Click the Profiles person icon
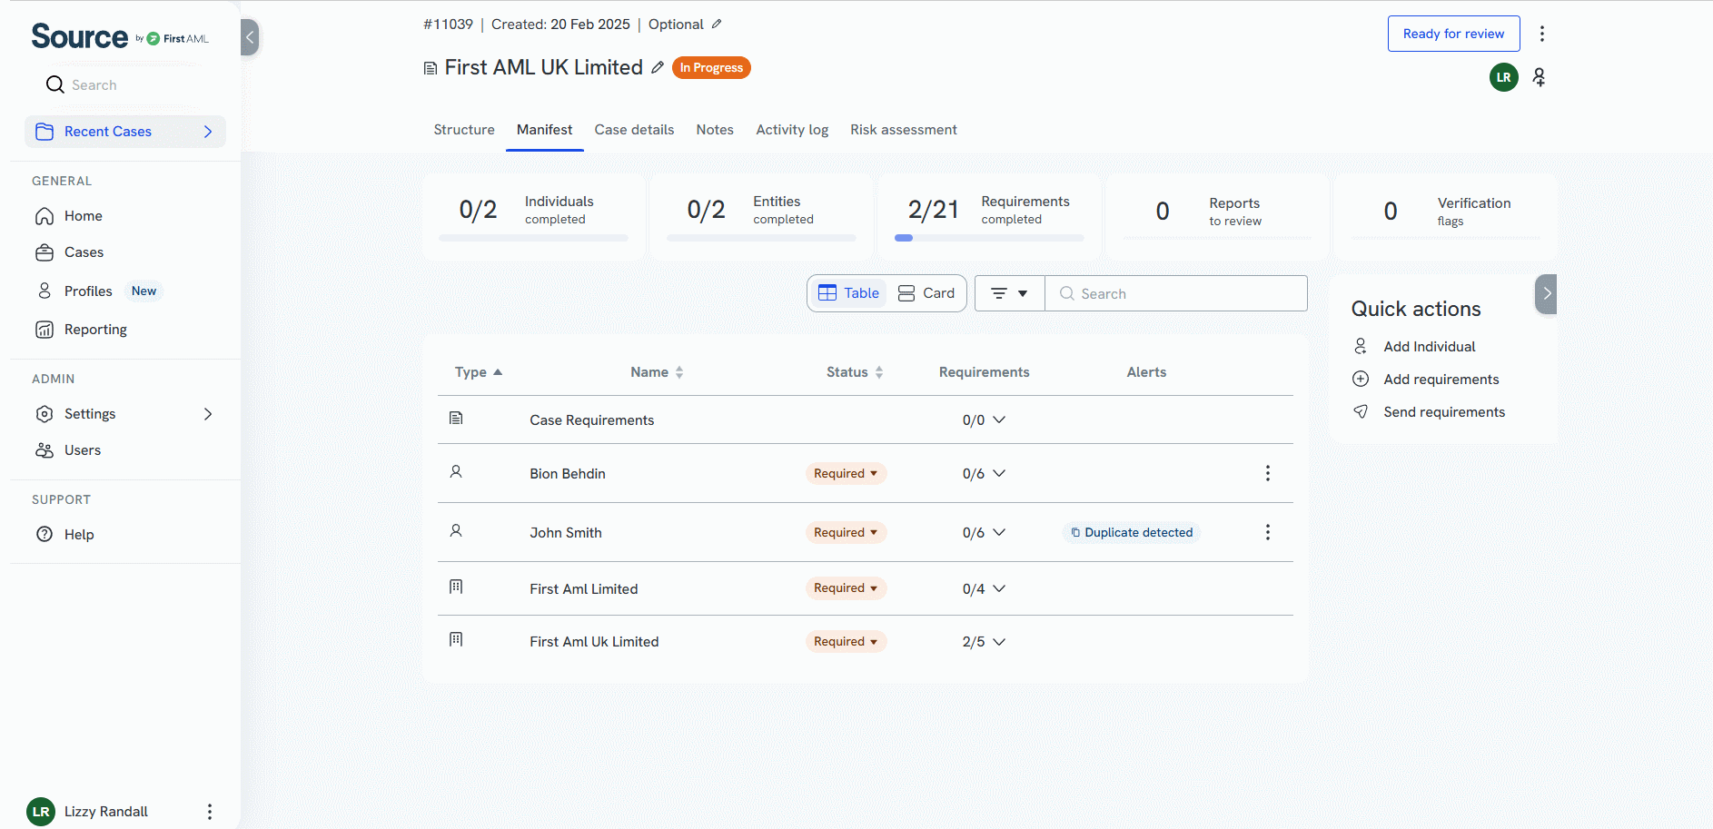Viewport: 1713px width, 829px height. pos(45,291)
